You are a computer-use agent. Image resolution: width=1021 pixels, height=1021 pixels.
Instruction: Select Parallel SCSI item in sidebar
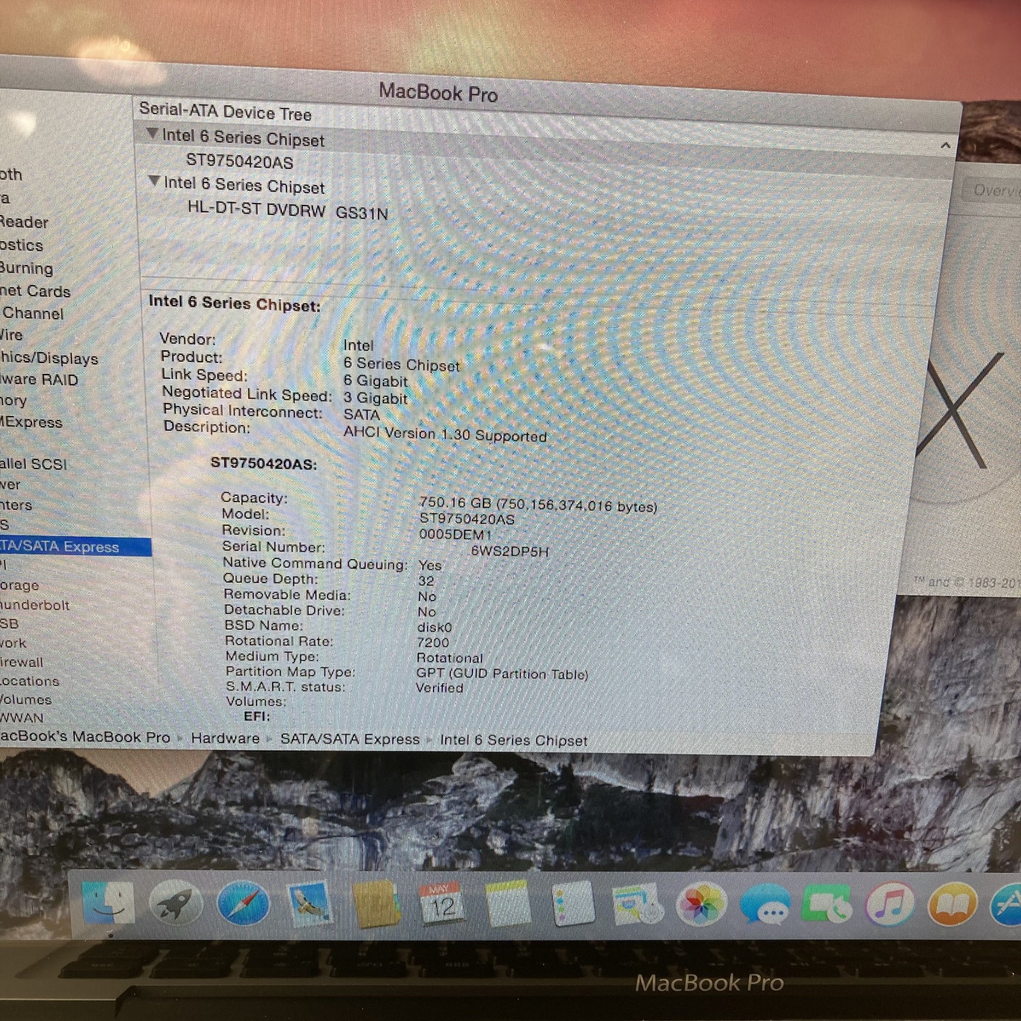(x=33, y=464)
